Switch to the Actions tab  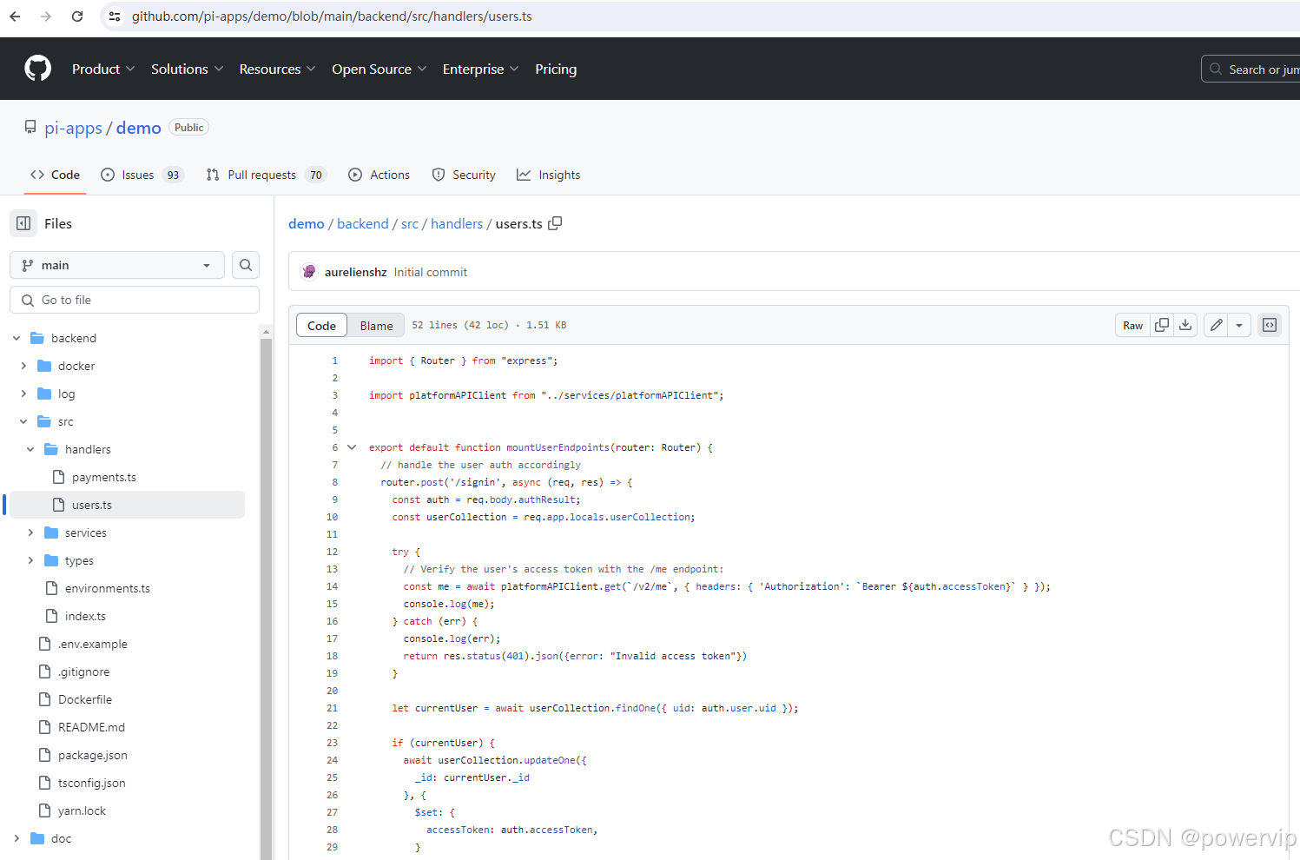(379, 175)
